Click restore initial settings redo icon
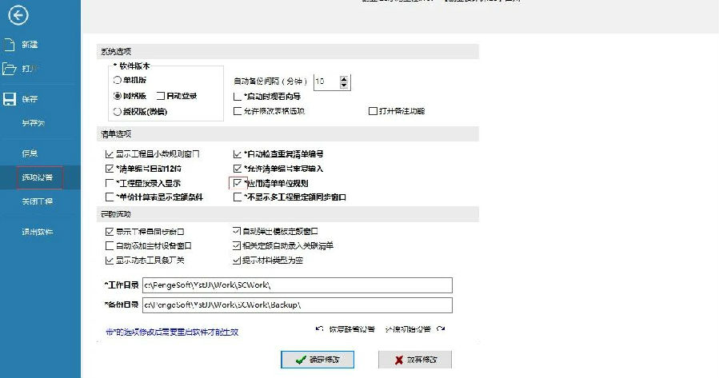Viewport: 719px width, 378px height. click(x=441, y=329)
